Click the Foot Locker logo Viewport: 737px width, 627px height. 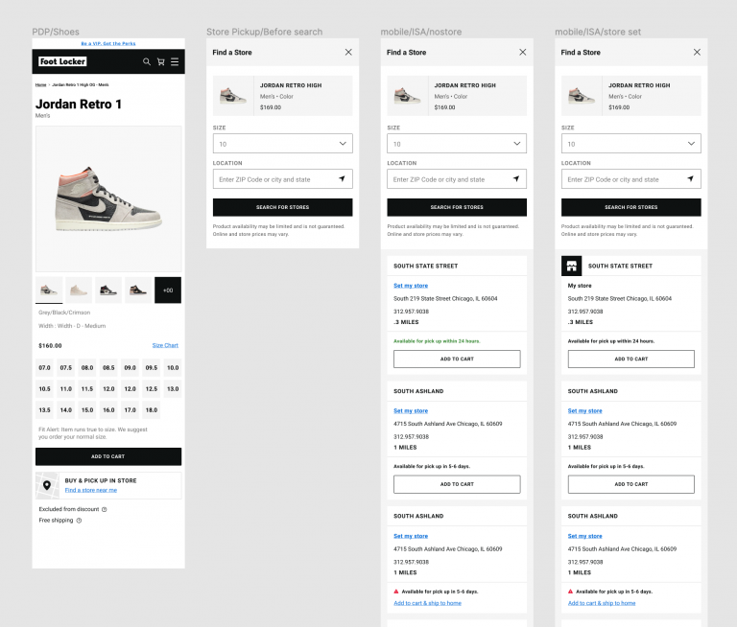click(62, 61)
